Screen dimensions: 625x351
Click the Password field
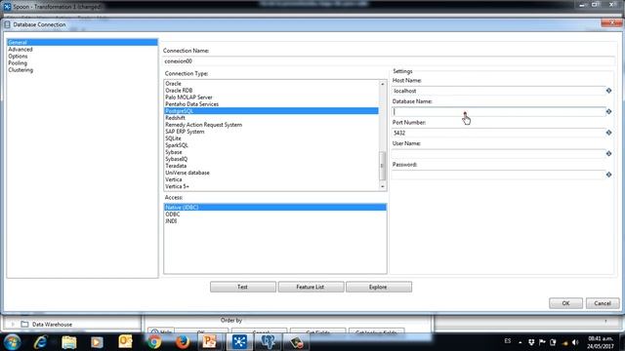coord(498,175)
